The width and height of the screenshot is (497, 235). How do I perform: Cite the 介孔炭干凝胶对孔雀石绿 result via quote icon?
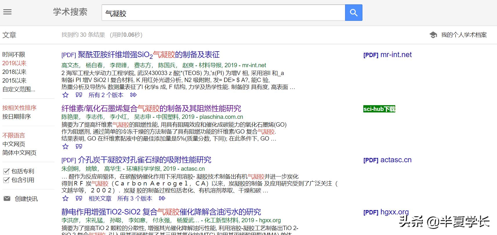point(79,198)
